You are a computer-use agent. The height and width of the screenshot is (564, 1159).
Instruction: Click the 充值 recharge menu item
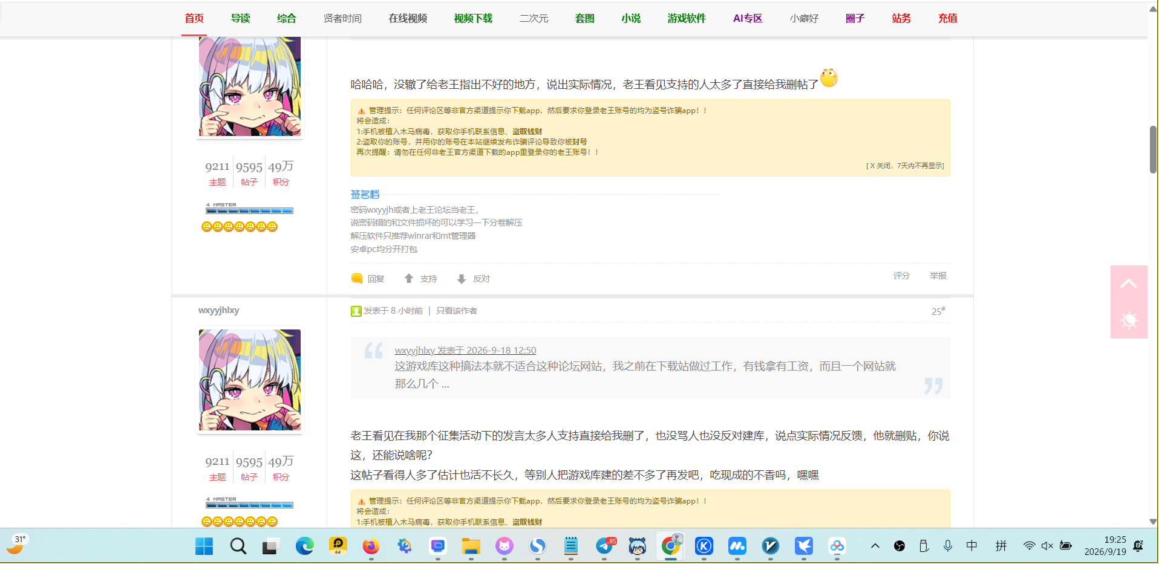click(x=948, y=18)
